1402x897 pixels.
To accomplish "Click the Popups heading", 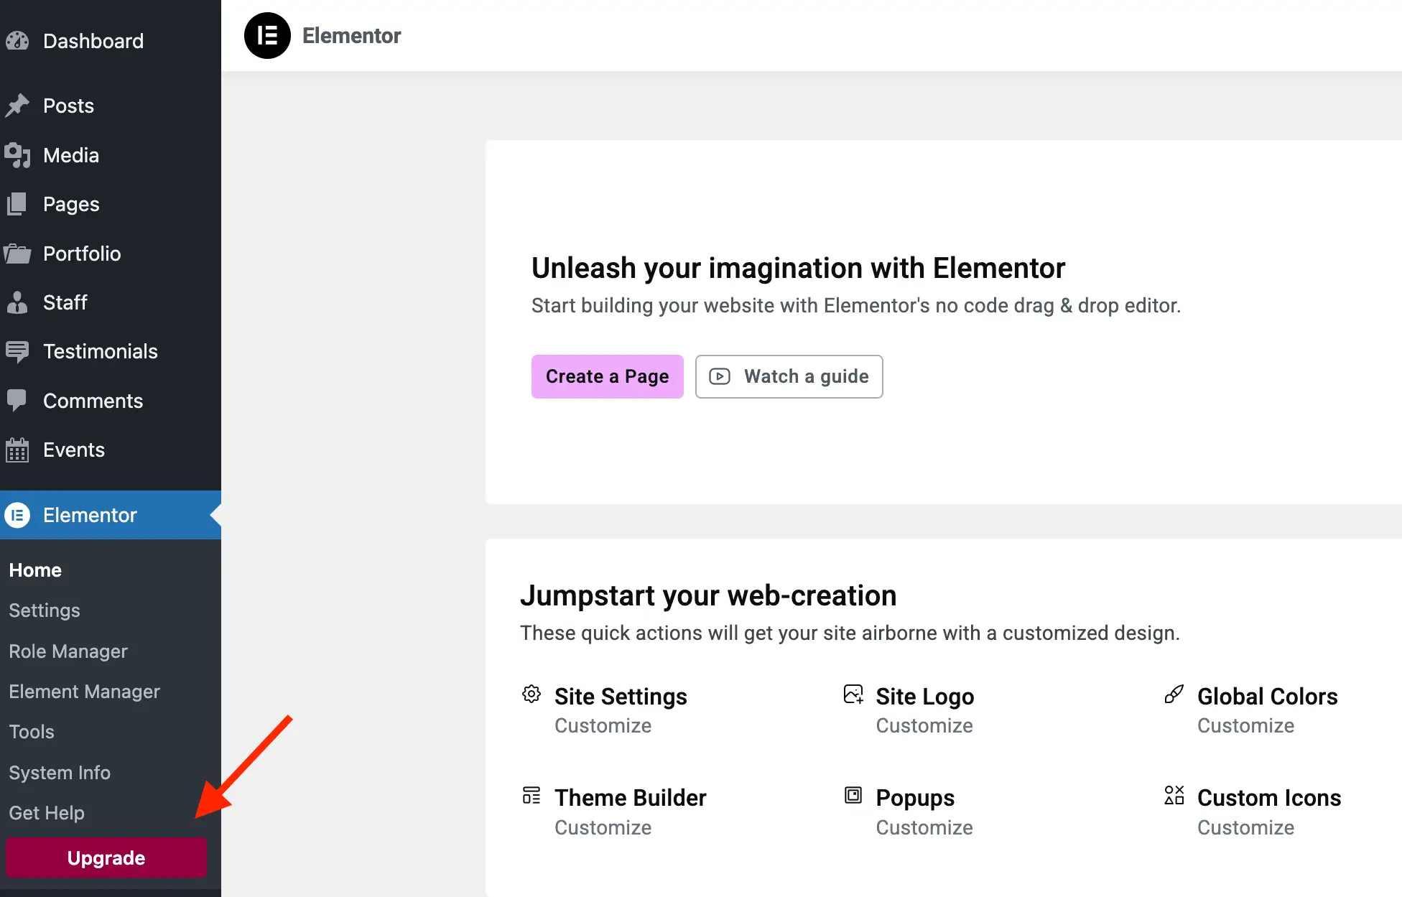I will (x=915, y=798).
